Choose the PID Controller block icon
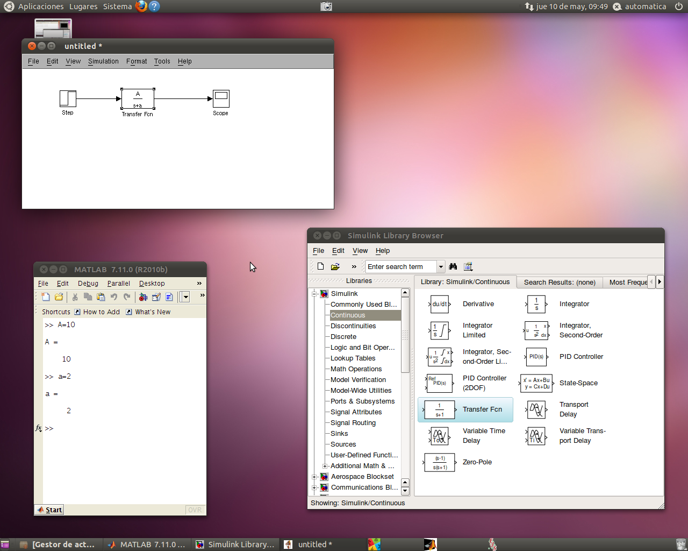This screenshot has width=688, height=551. coord(536,357)
